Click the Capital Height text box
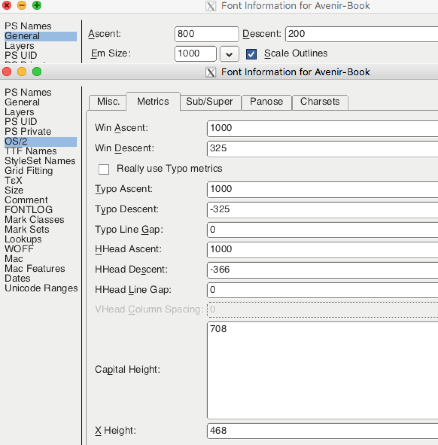 pyautogui.click(x=323, y=370)
